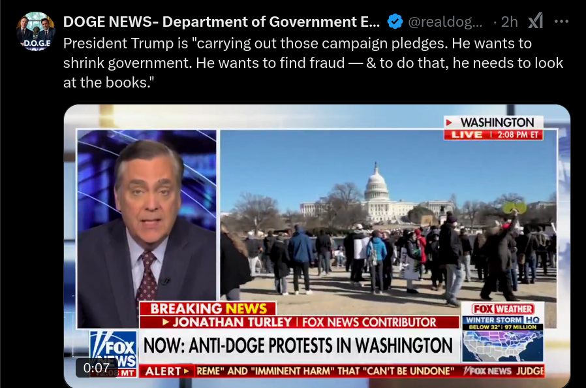
Task: Open the Grok explain-this-post icon
Action: (x=536, y=21)
